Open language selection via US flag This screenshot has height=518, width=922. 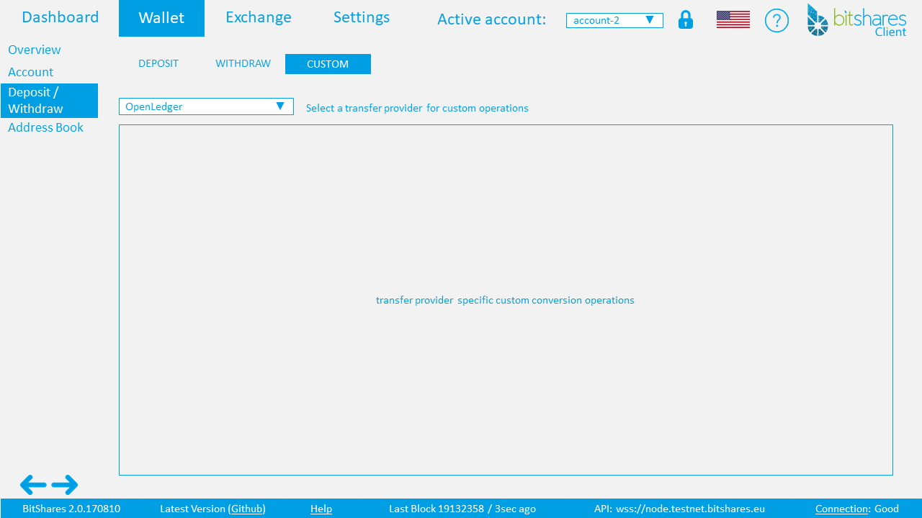pyautogui.click(x=733, y=19)
